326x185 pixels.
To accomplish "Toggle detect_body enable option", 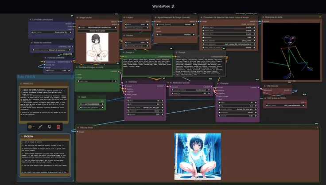I will click(x=229, y=31).
